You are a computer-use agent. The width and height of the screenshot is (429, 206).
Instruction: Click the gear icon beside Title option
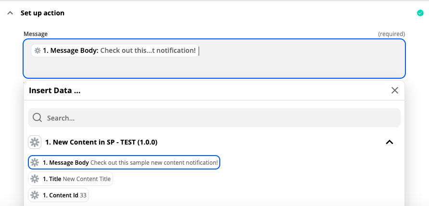tap(35, 179)
